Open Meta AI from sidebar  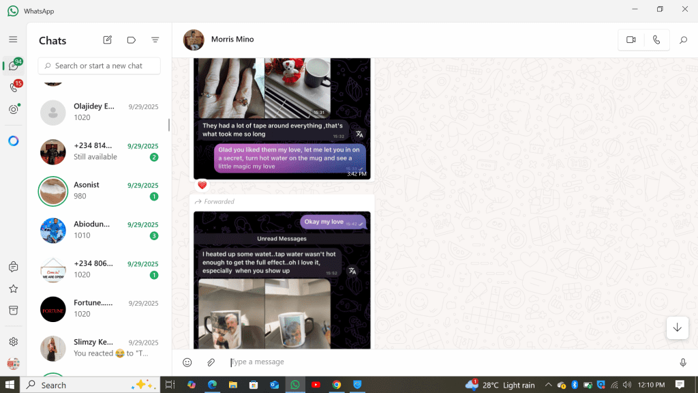[13, 141]
